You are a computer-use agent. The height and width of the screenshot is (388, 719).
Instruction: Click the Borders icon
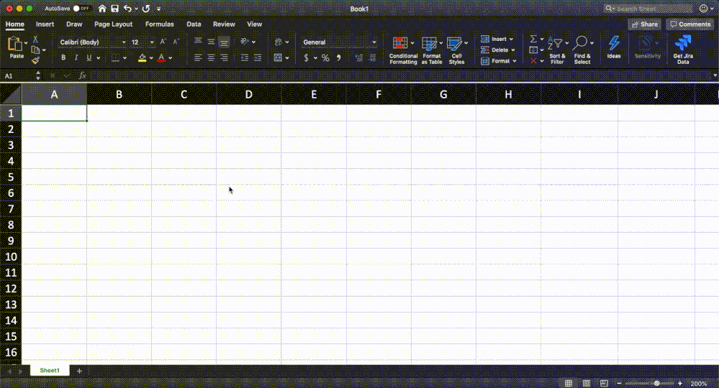[116, 57]
